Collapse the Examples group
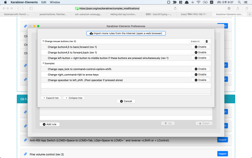Screen dimensions: 252x158 43,63
